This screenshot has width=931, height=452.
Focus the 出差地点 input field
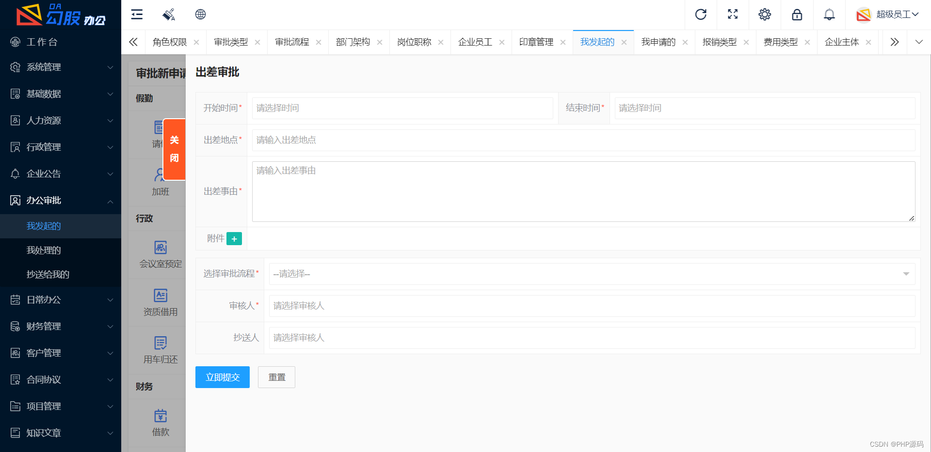click(584, 140)
